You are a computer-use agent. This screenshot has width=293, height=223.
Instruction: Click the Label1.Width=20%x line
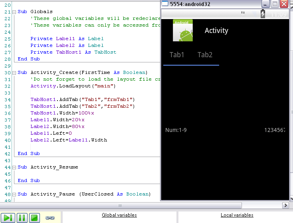[x=57, y=120]
